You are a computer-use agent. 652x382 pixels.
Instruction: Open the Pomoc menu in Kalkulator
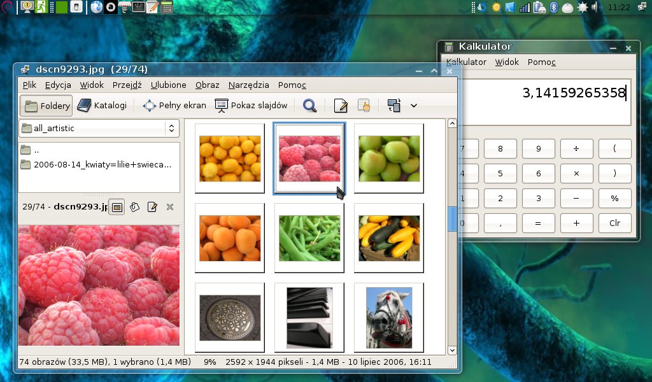tap(541, 62)
